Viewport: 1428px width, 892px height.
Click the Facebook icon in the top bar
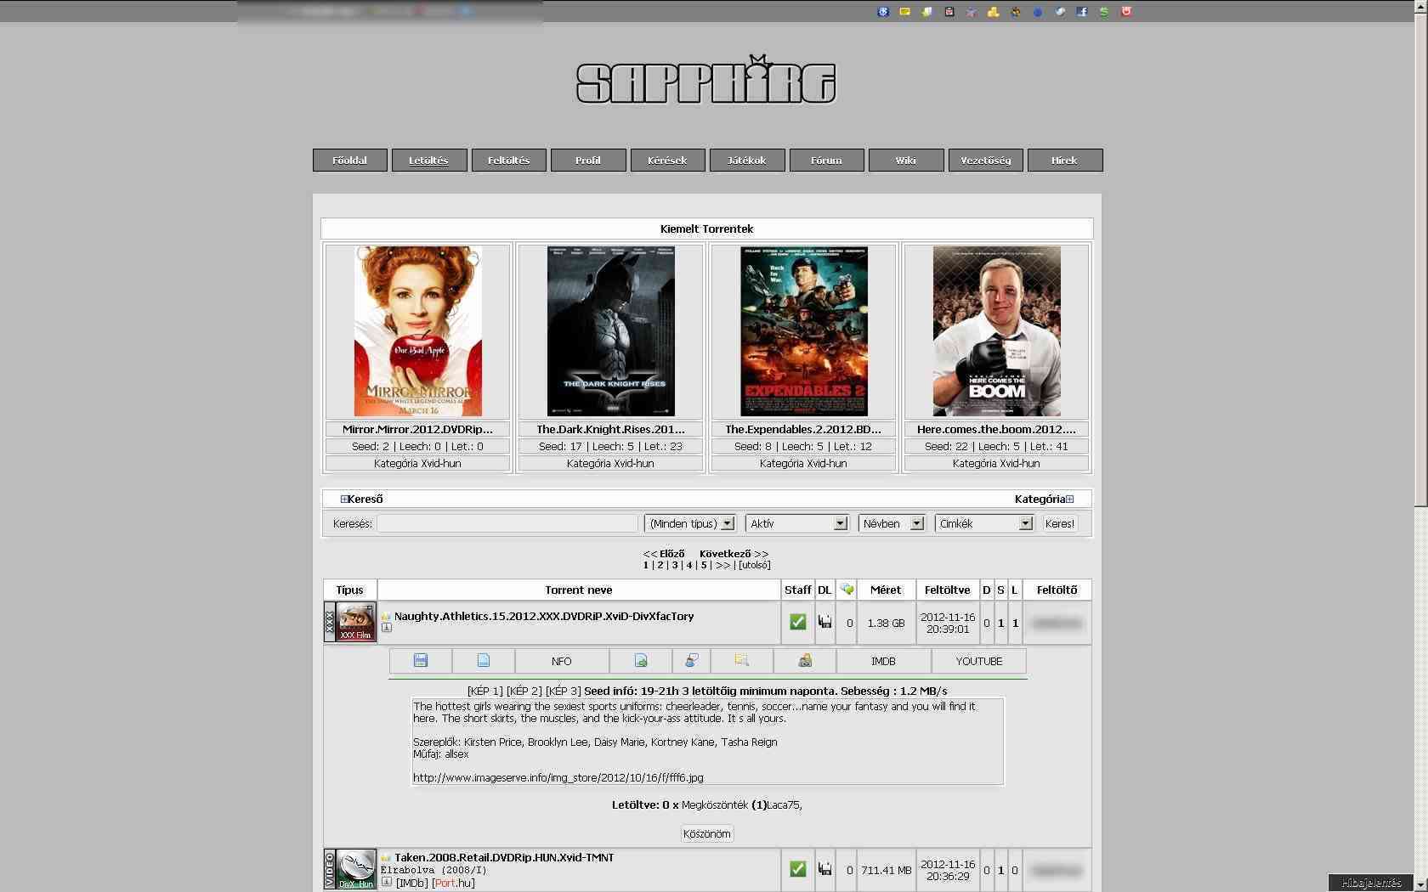point(1081,12)
